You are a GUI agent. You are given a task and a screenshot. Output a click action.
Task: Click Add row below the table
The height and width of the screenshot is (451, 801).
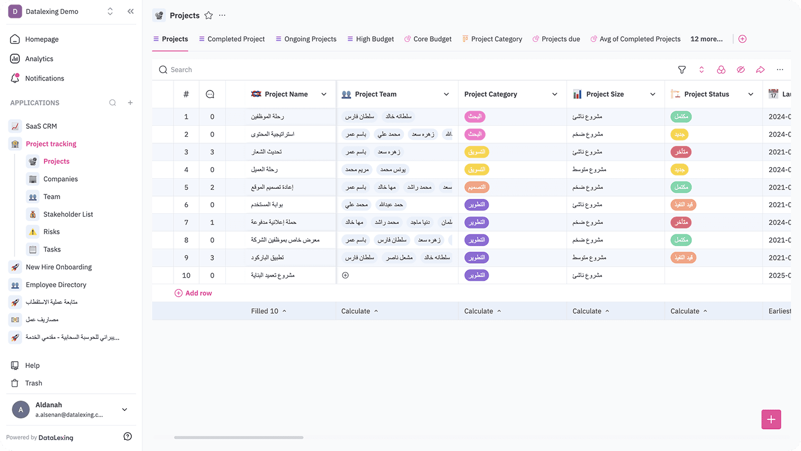click(x=193, y=293)
